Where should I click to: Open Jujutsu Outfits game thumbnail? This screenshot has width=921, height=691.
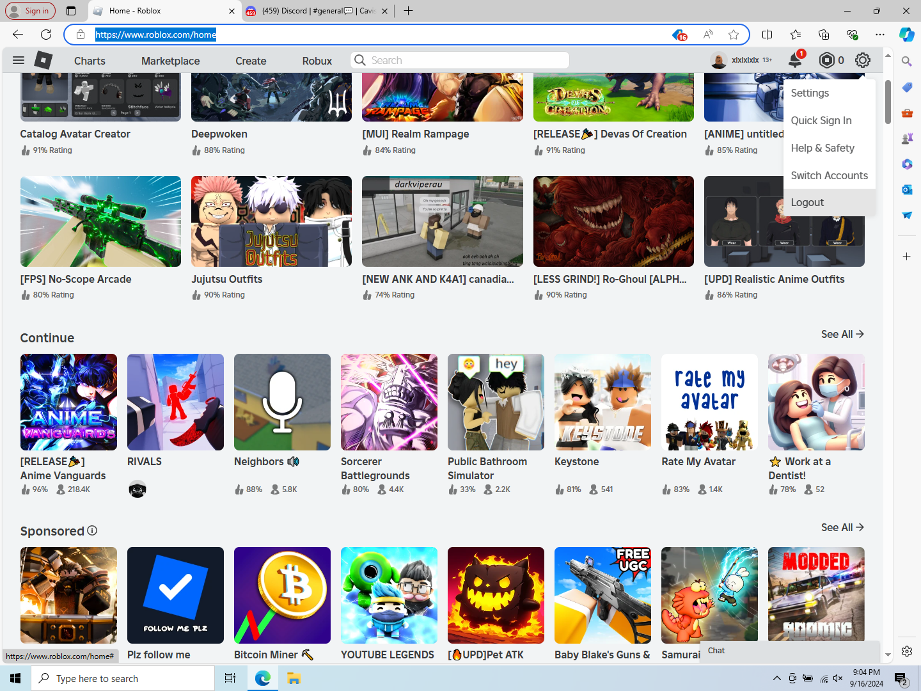271,221
